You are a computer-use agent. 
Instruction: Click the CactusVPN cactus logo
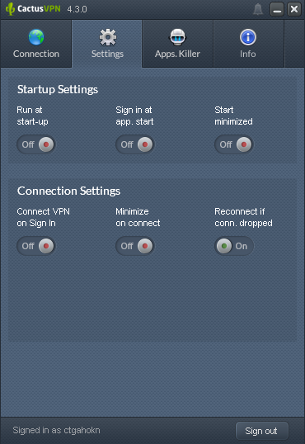10,9
